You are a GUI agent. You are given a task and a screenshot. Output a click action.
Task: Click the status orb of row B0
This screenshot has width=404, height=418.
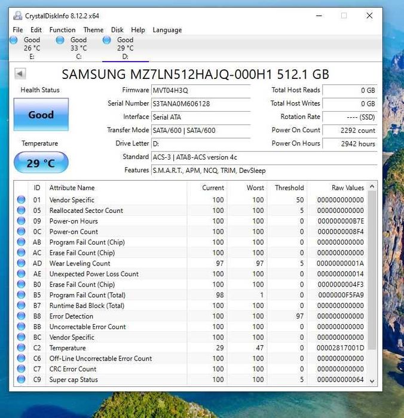(x=21, y=284)
